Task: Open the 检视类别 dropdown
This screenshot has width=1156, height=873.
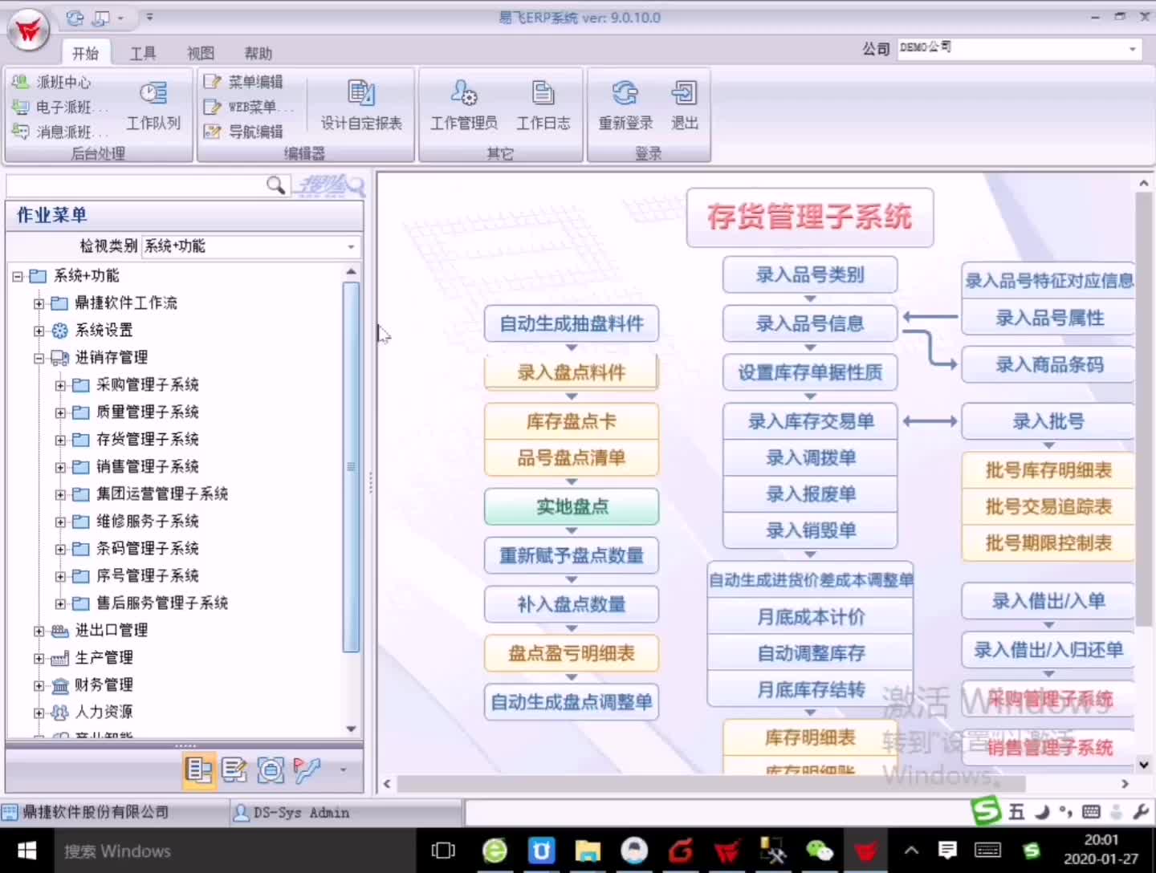Action: click(351, 246)
